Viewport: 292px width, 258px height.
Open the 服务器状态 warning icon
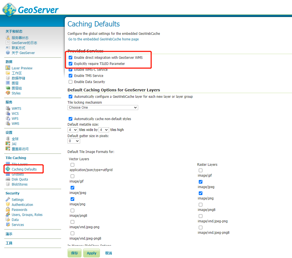coord(8,38)
